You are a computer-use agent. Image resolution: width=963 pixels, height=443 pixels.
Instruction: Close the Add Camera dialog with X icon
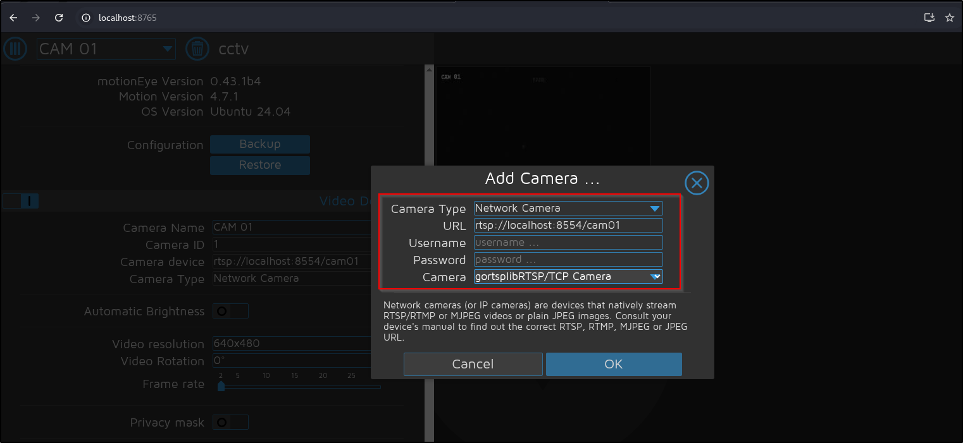coord(697,183)
